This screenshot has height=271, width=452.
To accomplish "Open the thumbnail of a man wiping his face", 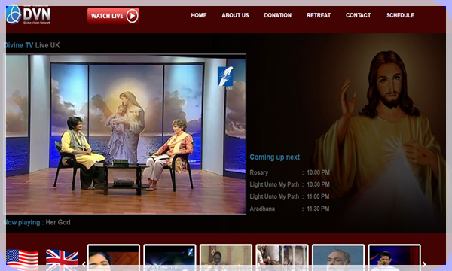I will click(395, 257).
